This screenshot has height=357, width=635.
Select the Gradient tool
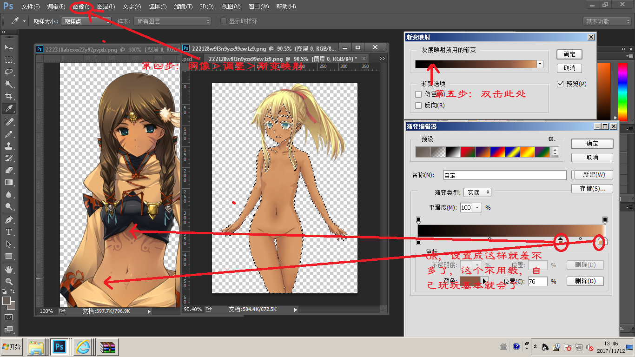point(9,182)
